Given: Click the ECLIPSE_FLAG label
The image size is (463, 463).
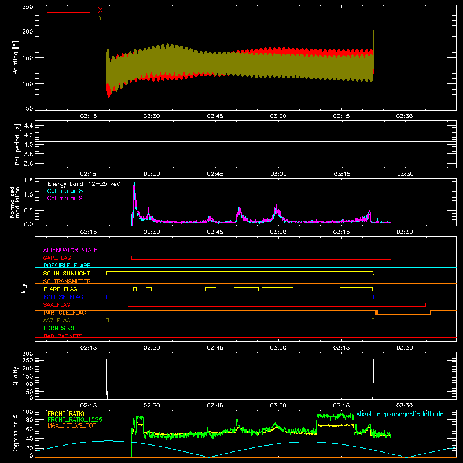Looking at the screenshot, I should [63, 297].
